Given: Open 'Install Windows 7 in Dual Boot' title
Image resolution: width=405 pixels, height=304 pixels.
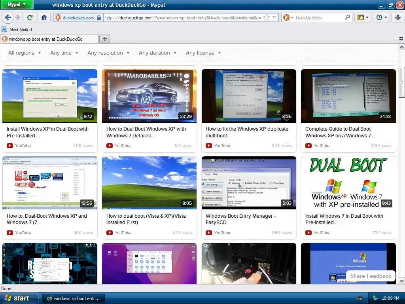Looking at the screenshot, I should coord(344,219).
